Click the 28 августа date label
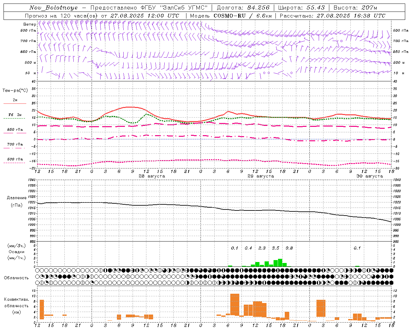Screen dimensions: 410x328 152,176
